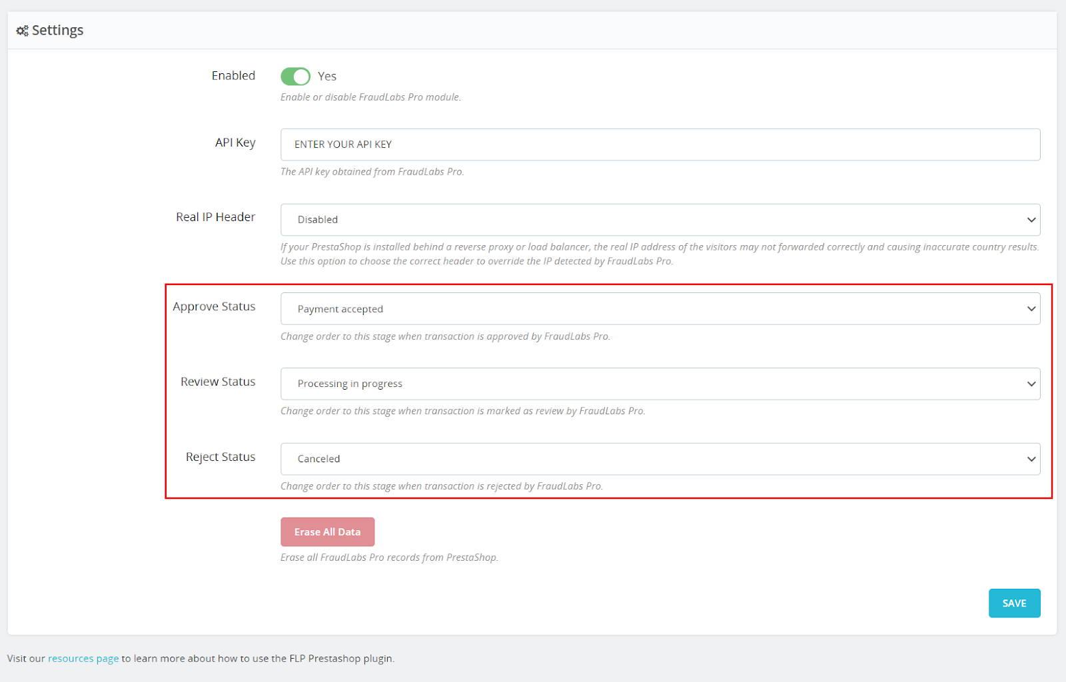Click the Erase all records description text
The width and height of the screenshot is (1066, 682).
click(389, 557)
